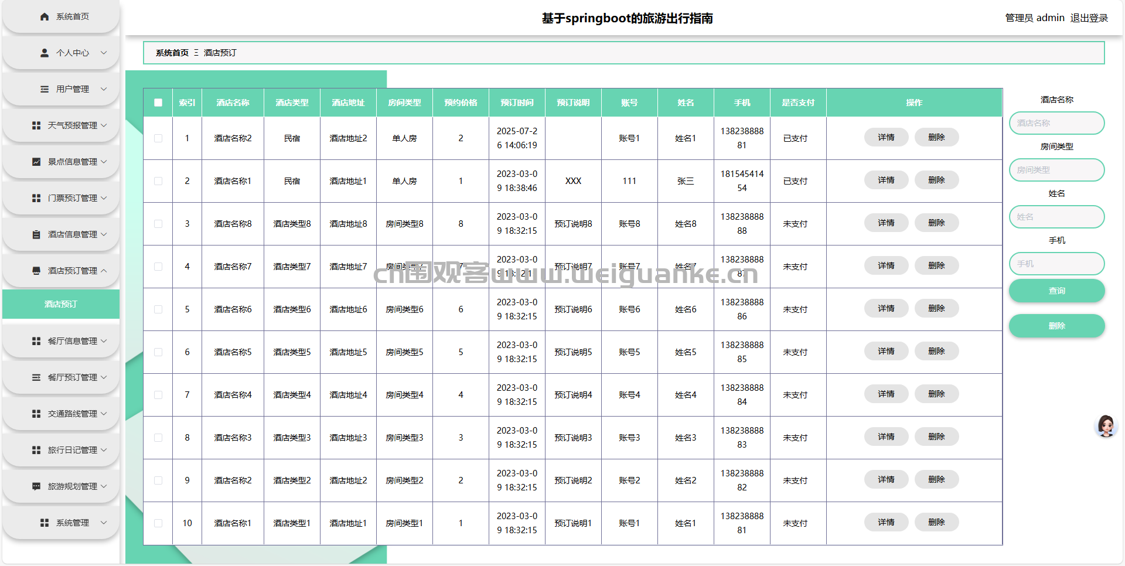Collapse the 酒店预订管理 chevron
The width and height of the screenshot is (1125, 566).
[104, 271]
